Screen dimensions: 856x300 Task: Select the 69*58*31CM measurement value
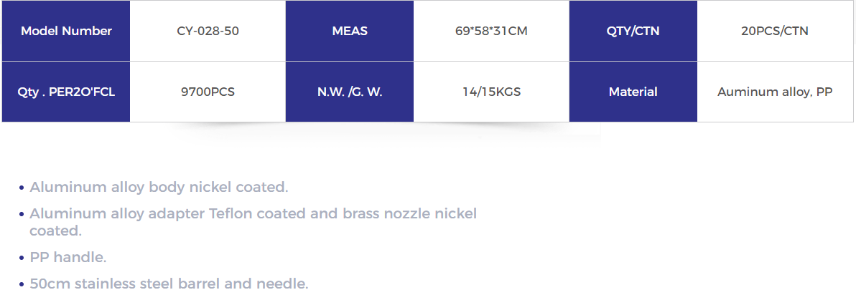coord(491,31)
